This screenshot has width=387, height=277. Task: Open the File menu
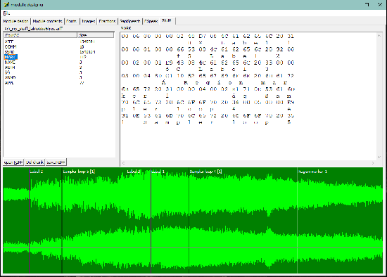[6, 13]
